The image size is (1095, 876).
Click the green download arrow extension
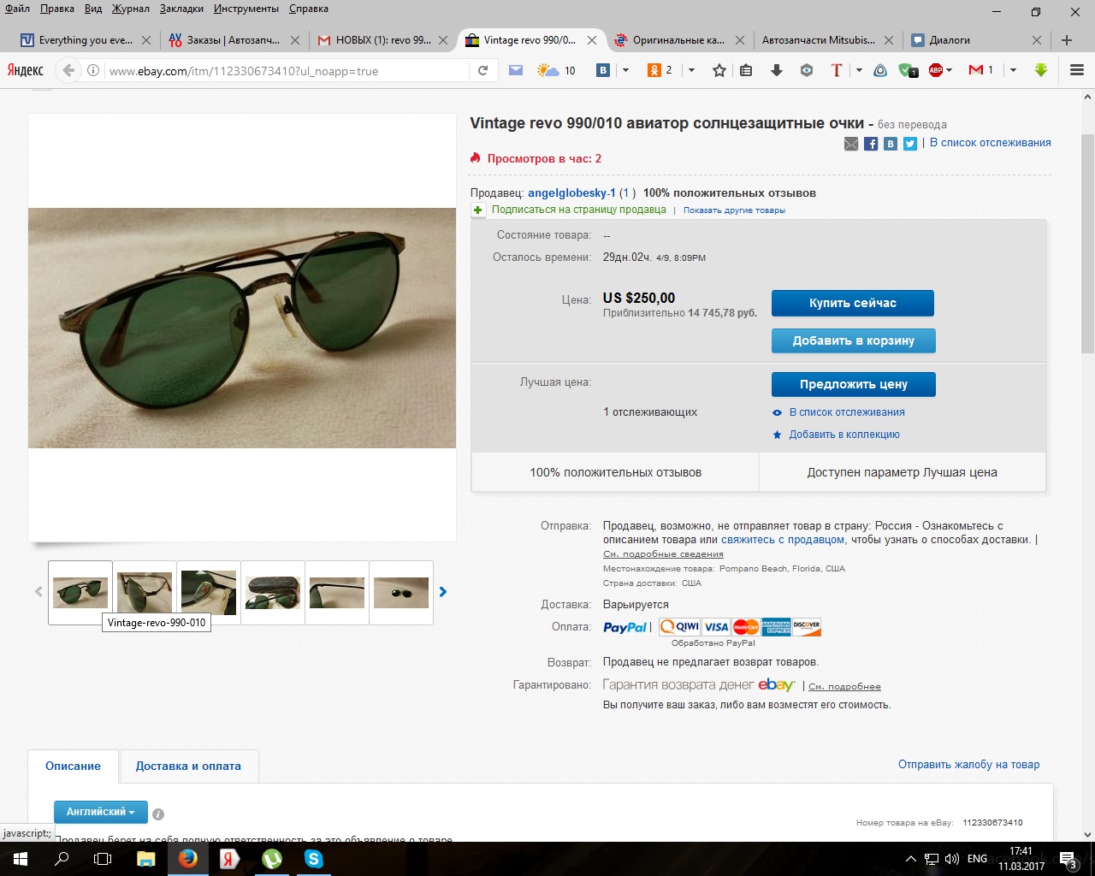click(1041, 71)
